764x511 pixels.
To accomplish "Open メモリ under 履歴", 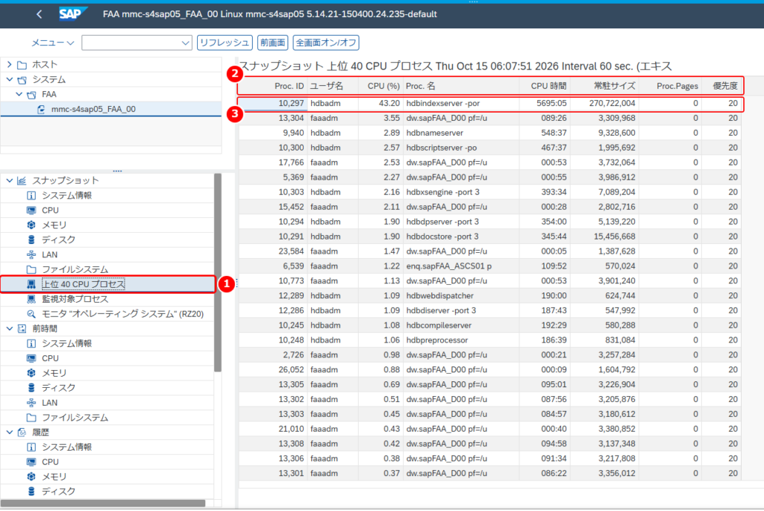I will click(54, 477).
